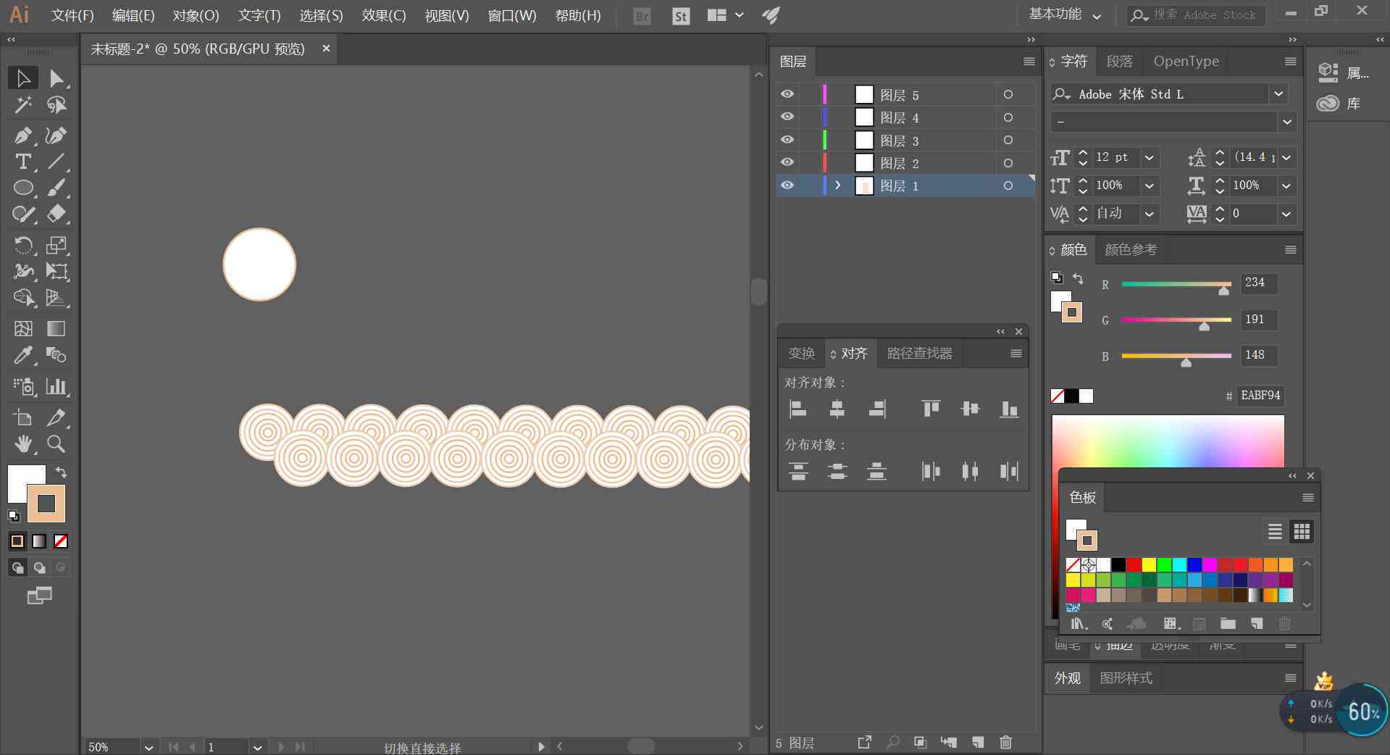Create new layer in Layers panel

coord(978,742)
